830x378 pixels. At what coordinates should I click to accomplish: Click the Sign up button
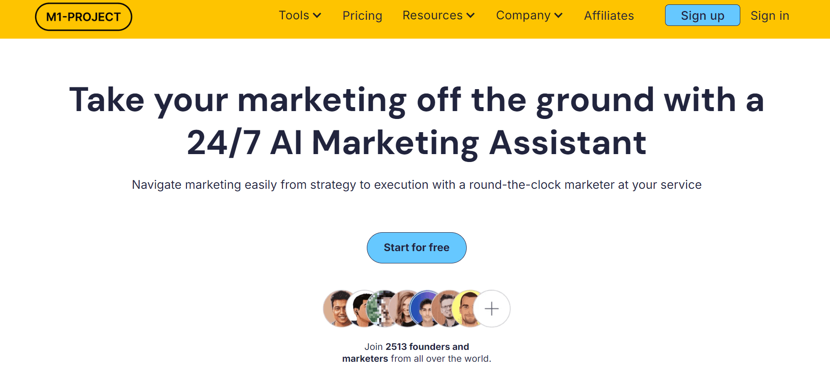702,15
